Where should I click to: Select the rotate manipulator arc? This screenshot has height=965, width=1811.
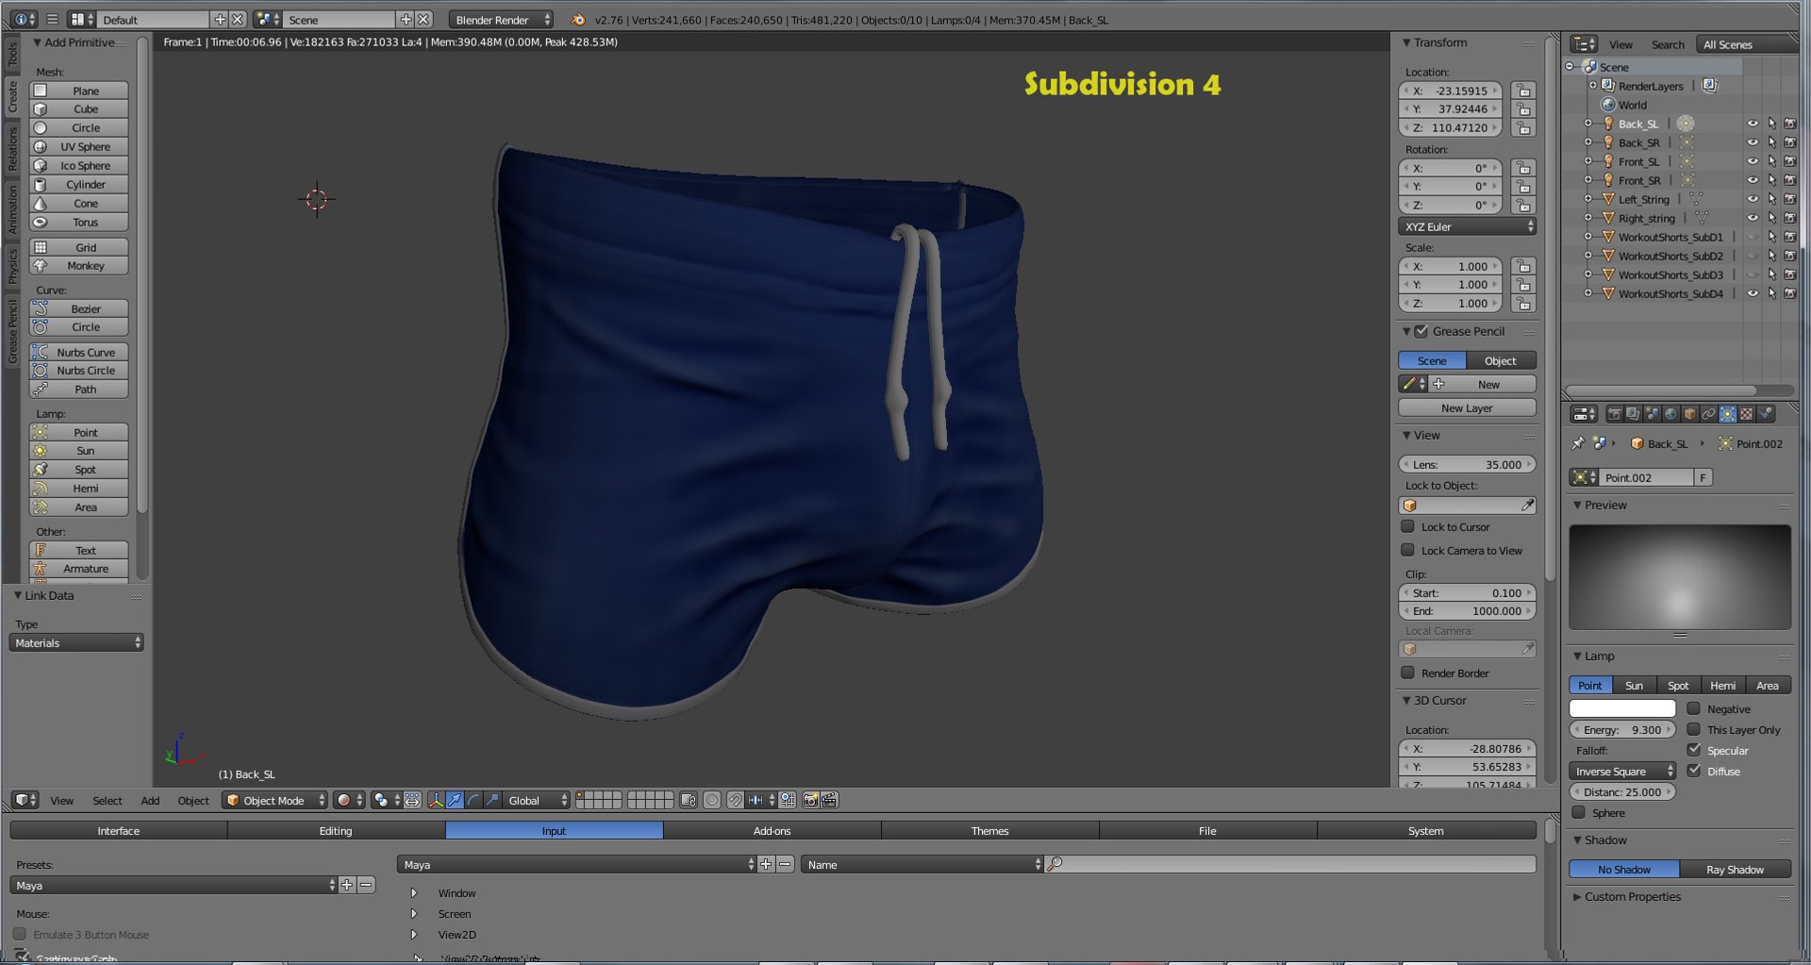tap(474, 800)
